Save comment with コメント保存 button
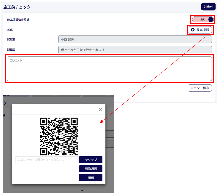Viewport: 219px width, 196px height. (200, 88)
